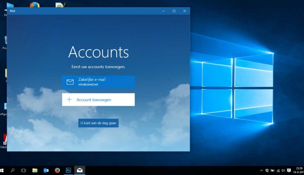The image size is (304, 175).
Task: Select the Zakelijke e-mail account info@zenid.net
Action: tap(98, 82)
